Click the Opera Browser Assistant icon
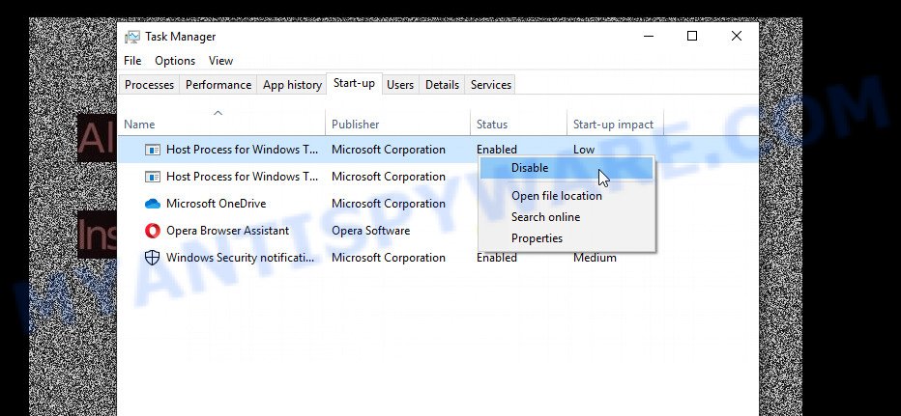Screen dimensions: 901x416 [x=153, y=231]
